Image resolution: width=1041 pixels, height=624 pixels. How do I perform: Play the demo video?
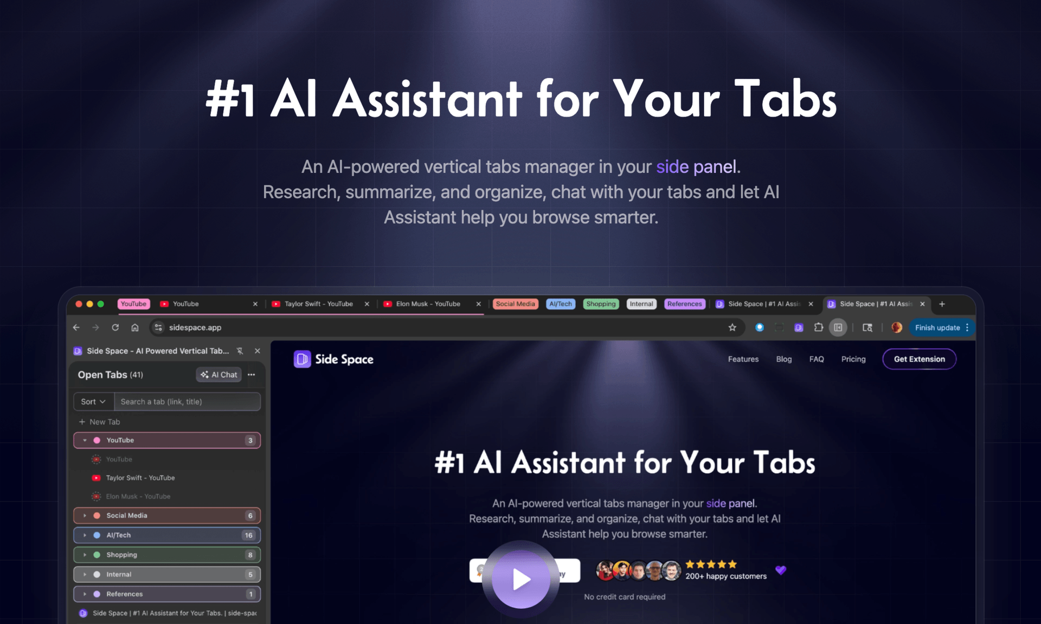[x=520, y=579]
